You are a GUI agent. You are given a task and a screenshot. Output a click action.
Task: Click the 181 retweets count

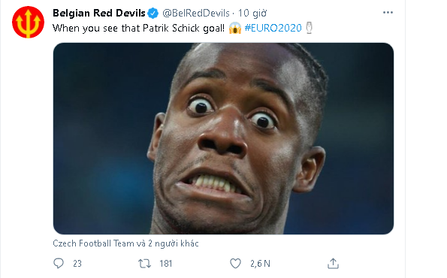click(x=165, y=264)
